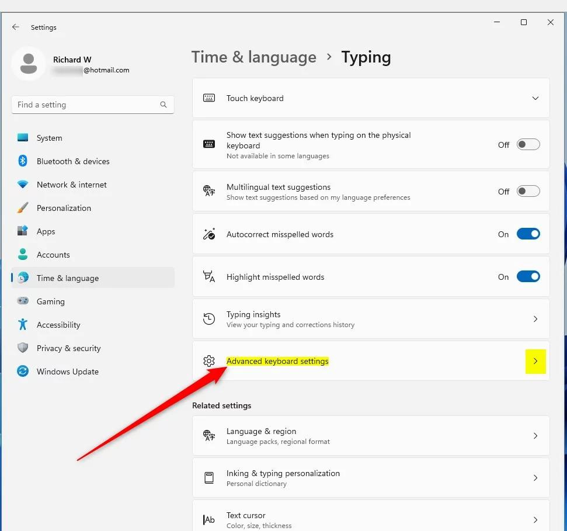Enable Show text suggestions on physical keyboard

(x=528, y=144)
